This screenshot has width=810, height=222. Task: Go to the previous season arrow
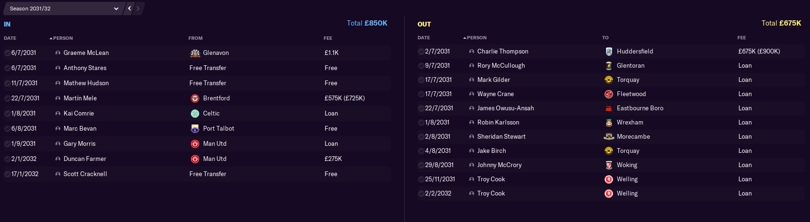(x=130, y=9)
